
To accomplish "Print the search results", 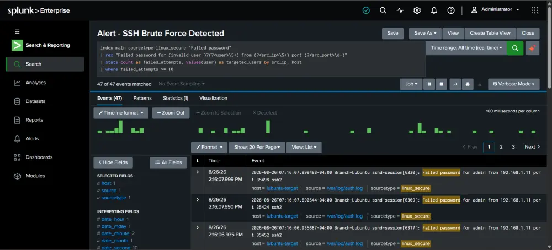I will click(x=468, y=84).
